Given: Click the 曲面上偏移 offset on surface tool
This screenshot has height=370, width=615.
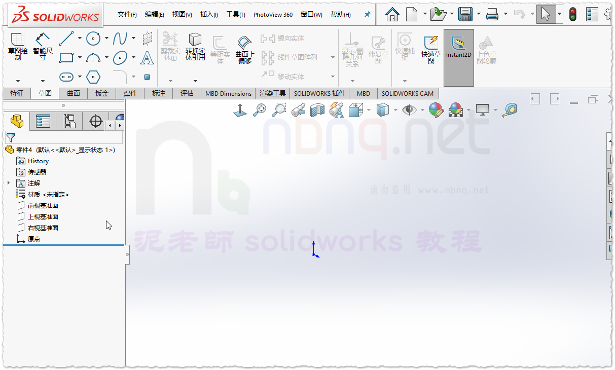Looking at the screenshot, I should point(245,49).
